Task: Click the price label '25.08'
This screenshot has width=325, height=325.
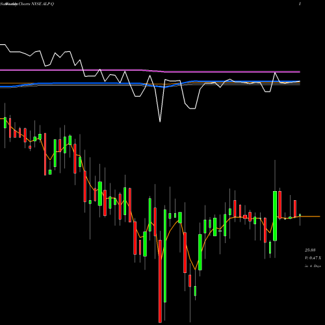Action: [x=310, y=250]
